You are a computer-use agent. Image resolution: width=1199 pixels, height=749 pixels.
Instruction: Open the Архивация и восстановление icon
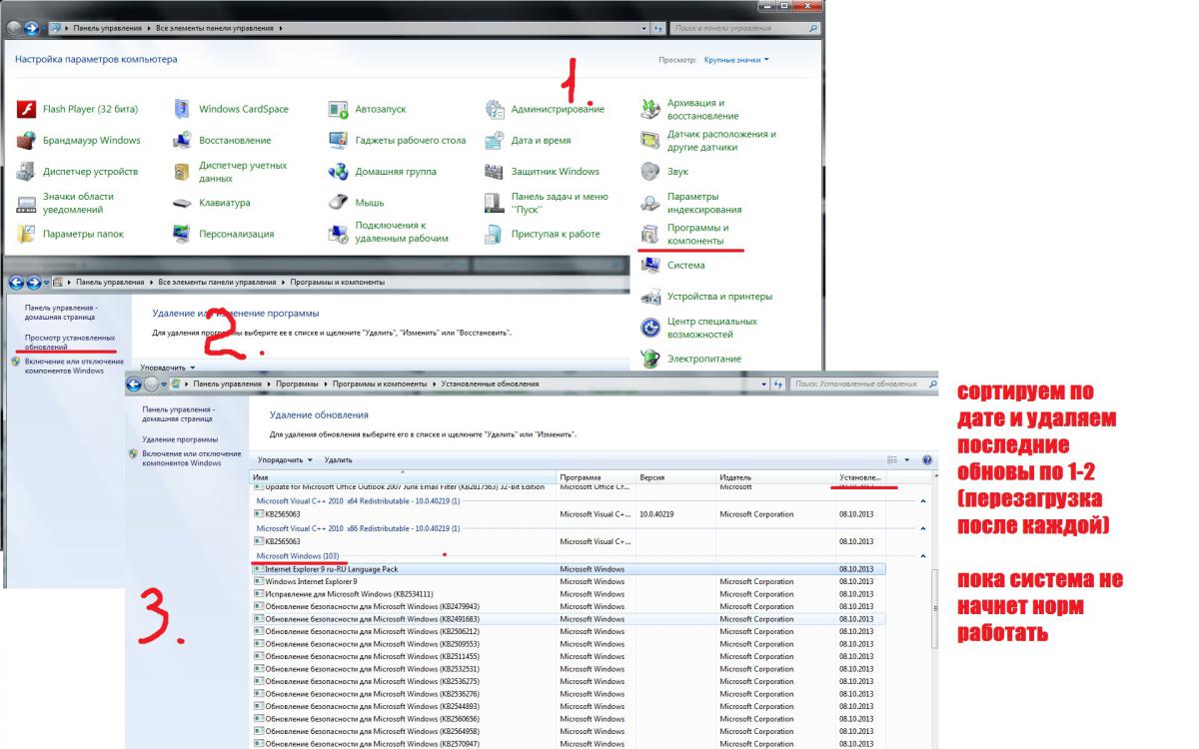click(650, 109)
